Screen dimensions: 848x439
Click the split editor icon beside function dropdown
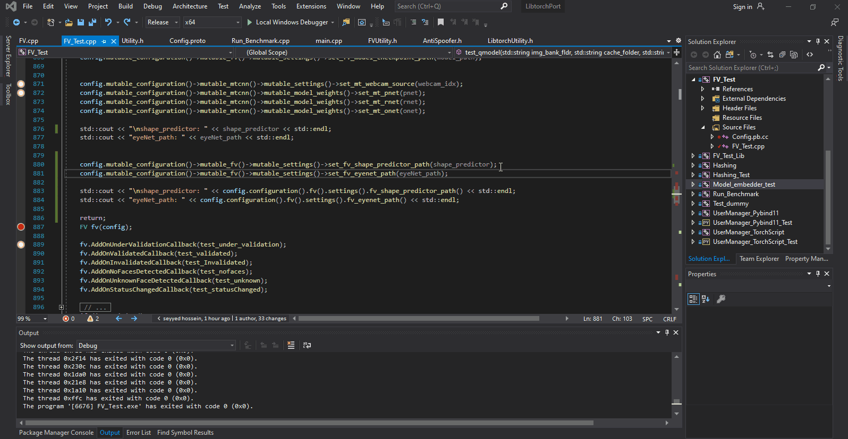pos(676,52)
